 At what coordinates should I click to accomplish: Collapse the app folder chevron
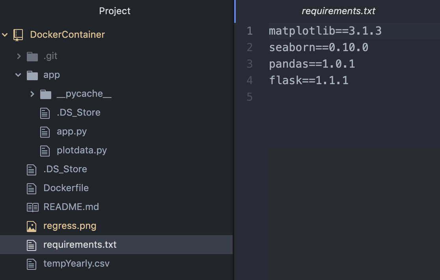click(x=18, y=75)
